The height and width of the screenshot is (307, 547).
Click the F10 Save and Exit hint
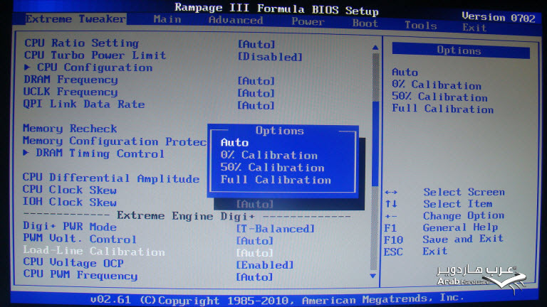(444, 239)
